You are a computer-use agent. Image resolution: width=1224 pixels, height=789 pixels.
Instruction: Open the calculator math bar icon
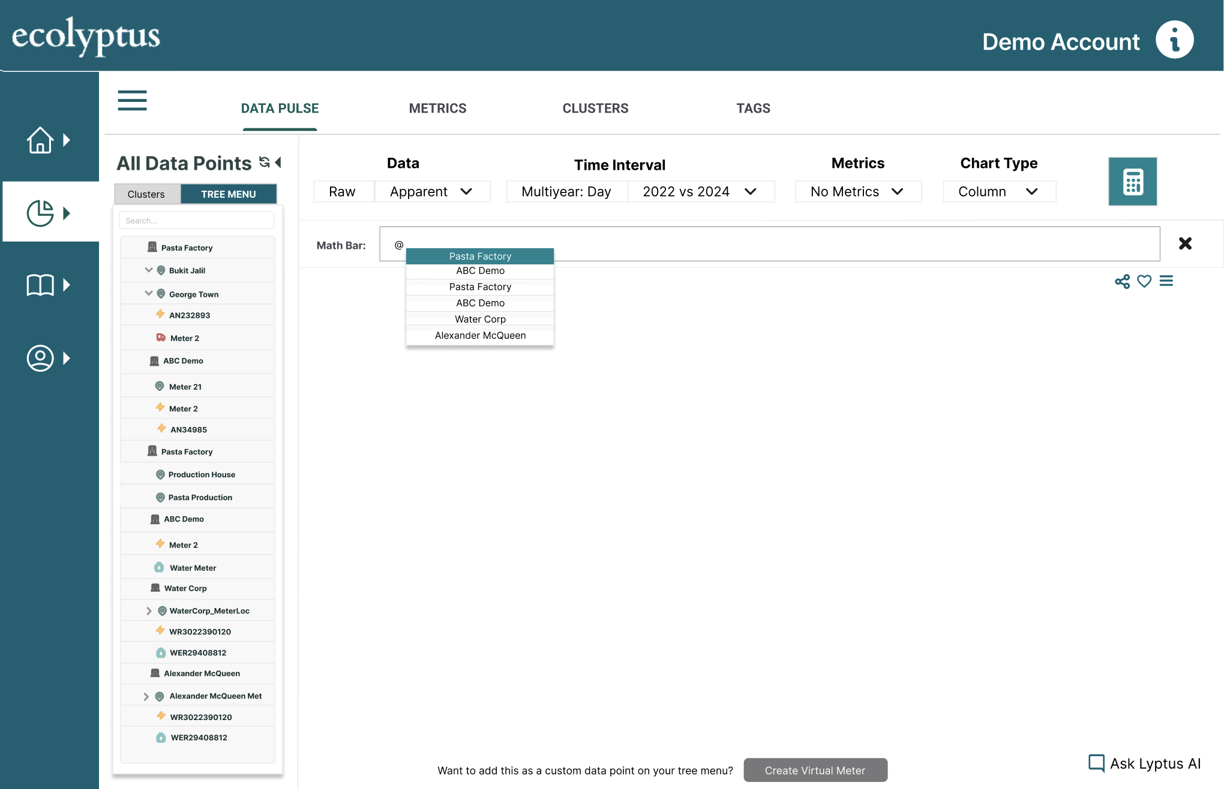(x=1132, y=182)
